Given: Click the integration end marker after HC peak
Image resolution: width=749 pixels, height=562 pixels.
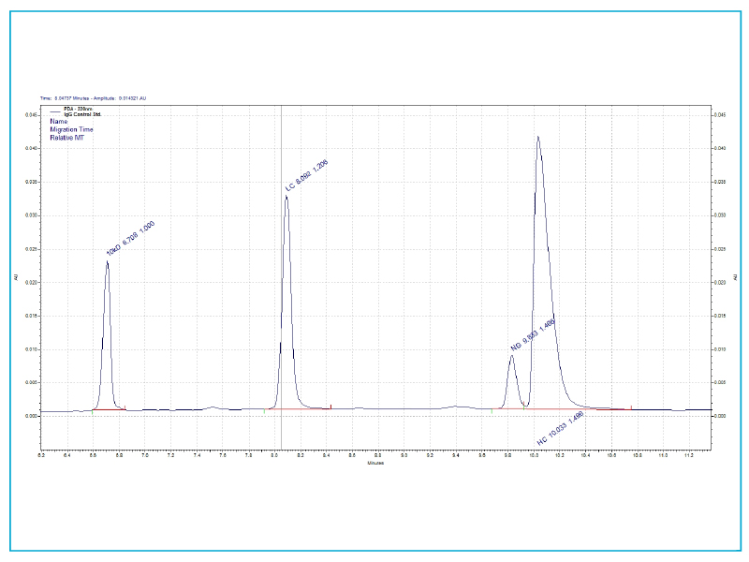Looking at the screenshot, I should click(631, 407).
